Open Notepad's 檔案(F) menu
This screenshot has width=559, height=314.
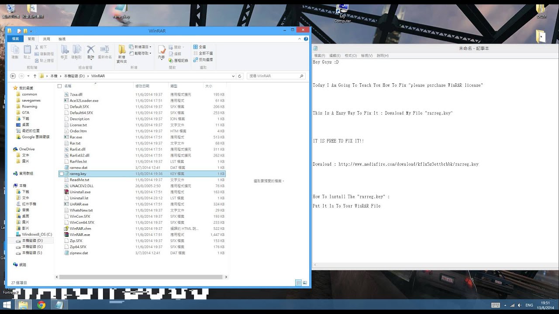pyautogui.click(x=320, y=56)
